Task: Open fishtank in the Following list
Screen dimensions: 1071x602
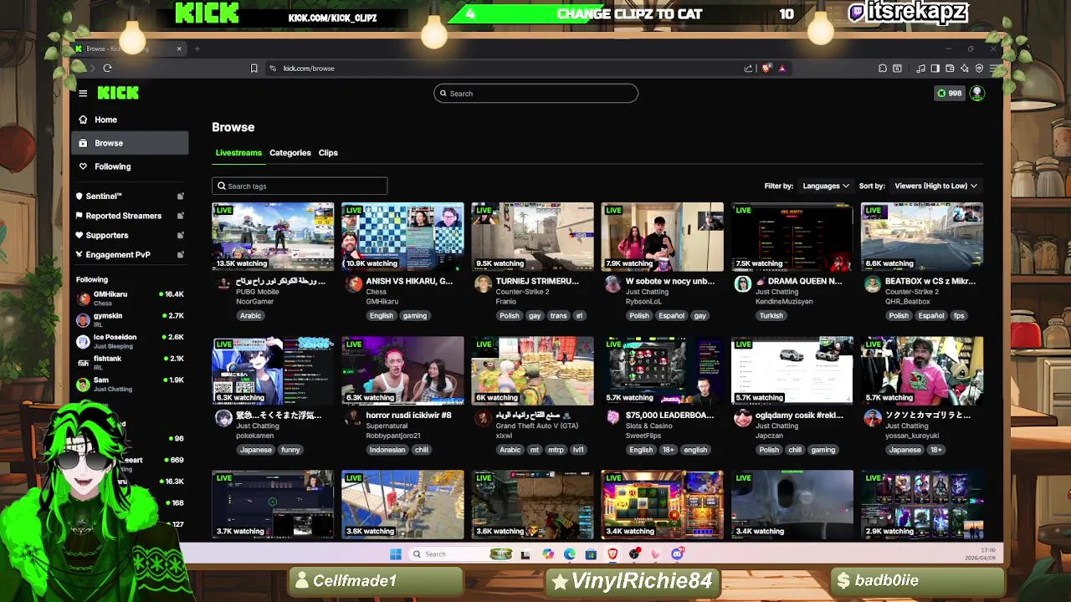Action: (130, 362)
